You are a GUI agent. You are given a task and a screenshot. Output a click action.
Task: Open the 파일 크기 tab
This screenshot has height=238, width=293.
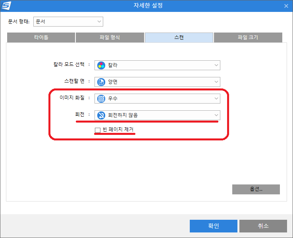click(248, 38)
